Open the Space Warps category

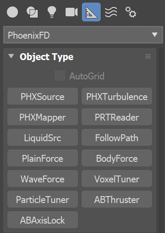[111, 12]
